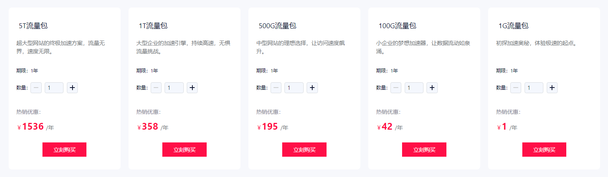Increase quantity for the 500G流量包
Screen dimensions: 608x177
click(x=312, y=88)
